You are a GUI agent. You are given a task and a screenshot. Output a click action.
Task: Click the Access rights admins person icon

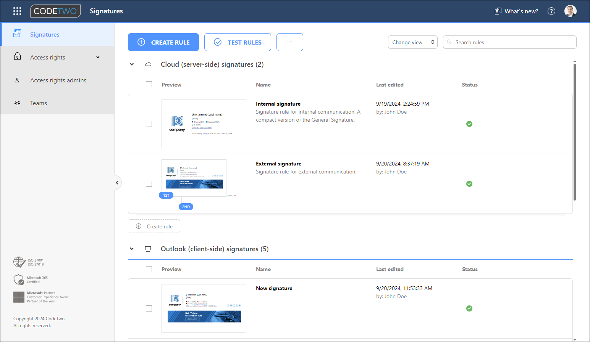click(x=17, y=80)
